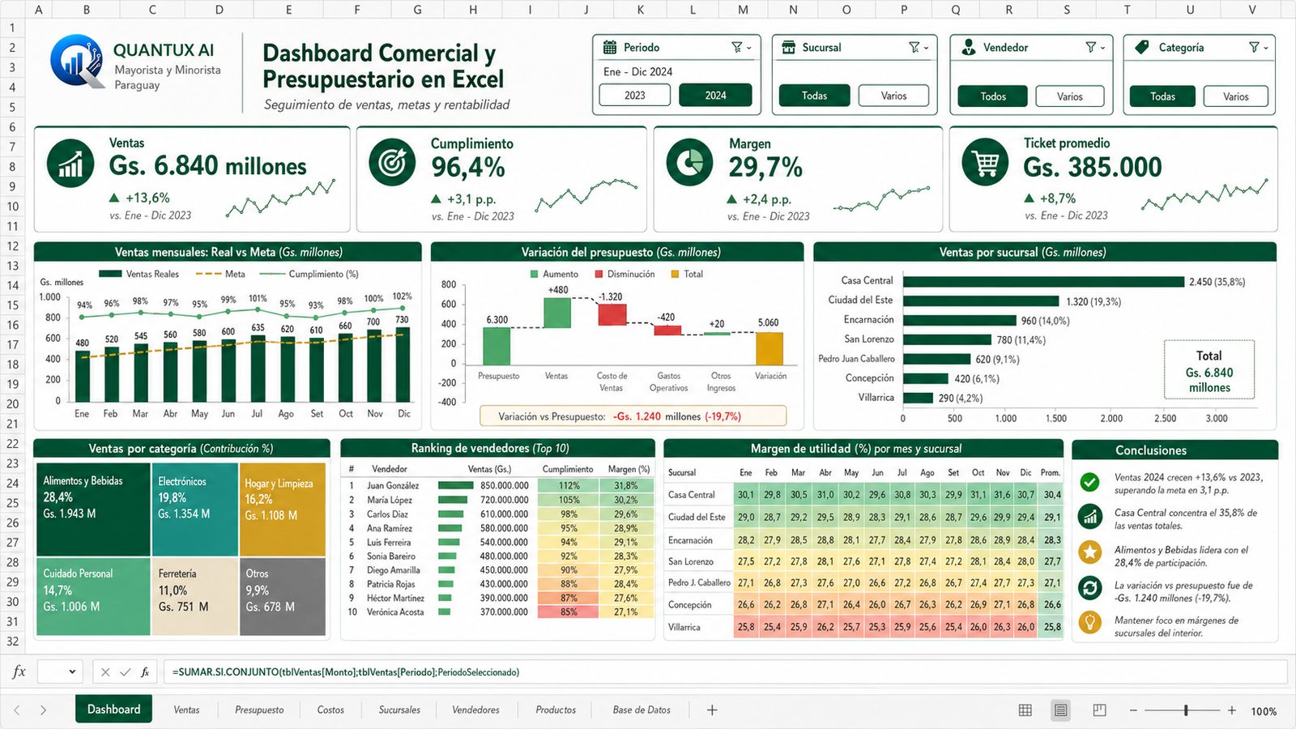The width and height of the screenshot is (1296, 729).
Task: Select the Alimentos y Bebidas treemap tile
Action: 93,509
